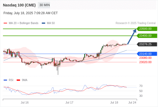Click the 23080.00 red support label
The width and height of the screenshot is (158, 107).
145,58
